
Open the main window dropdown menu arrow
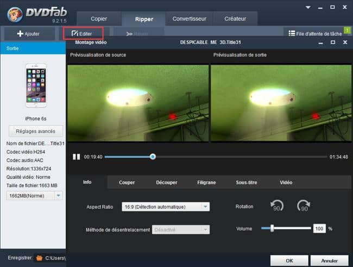(308, 7)
